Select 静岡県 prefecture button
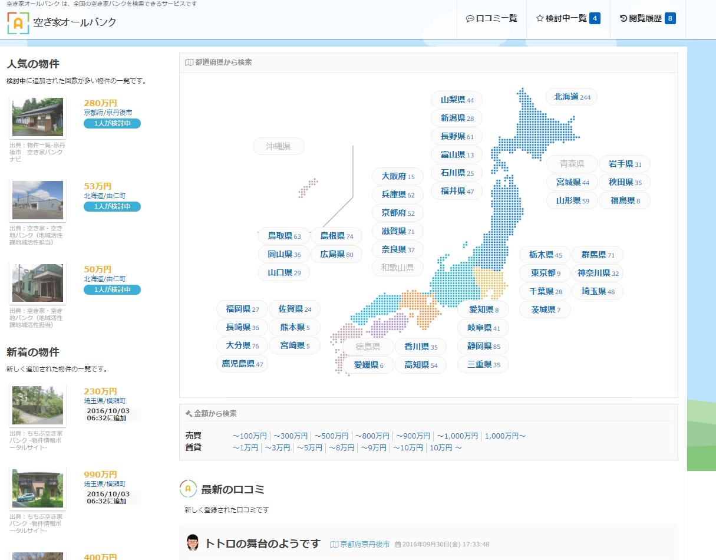 (x=483, y=346)
